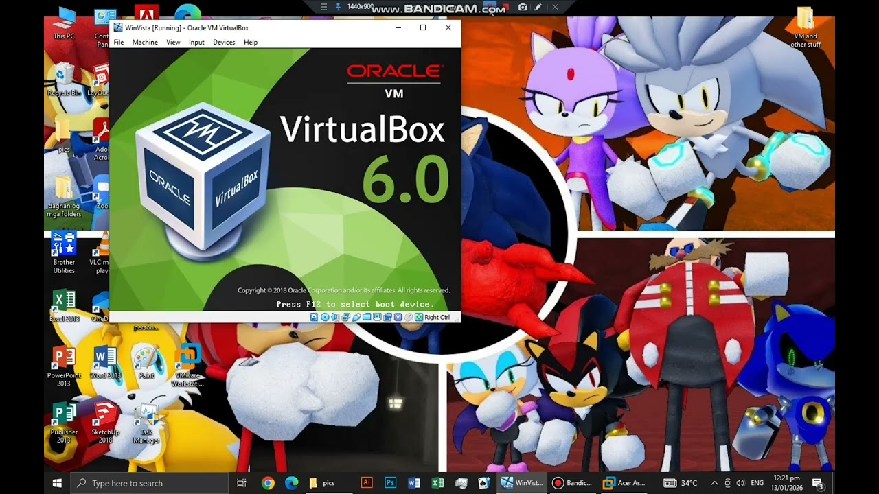The image size is (879, 494).
Task: Open Excel from the taskbar
Action: pyautogui.click(x=437, y=483)
